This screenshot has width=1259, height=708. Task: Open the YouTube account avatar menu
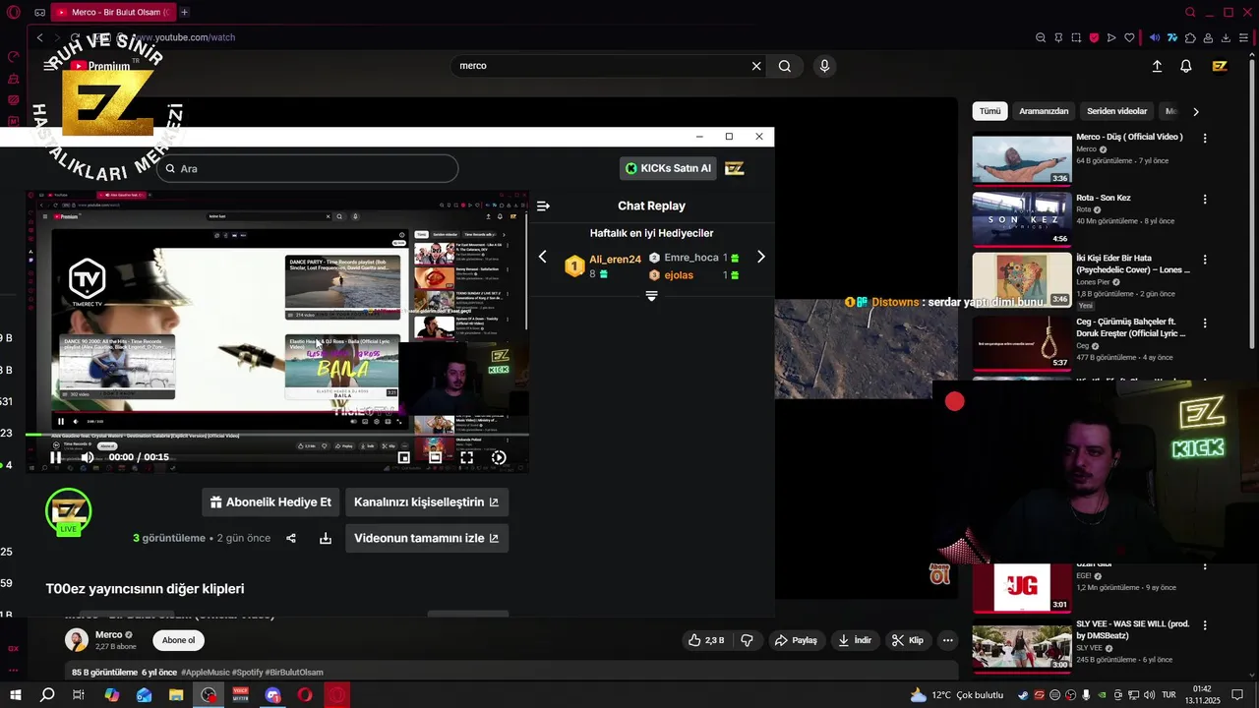1220,66
